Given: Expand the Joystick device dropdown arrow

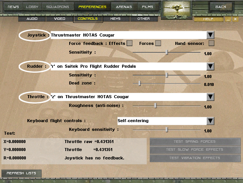Looking at the screenshot, I should [x=210, y=35].
